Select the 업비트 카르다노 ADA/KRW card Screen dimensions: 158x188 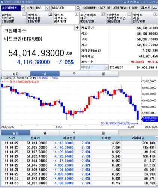click(x=66, y=18)
